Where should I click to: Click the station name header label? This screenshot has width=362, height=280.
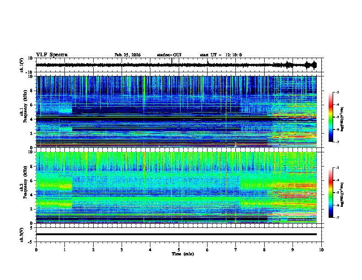pyautogui.click(x=169, y=55)
